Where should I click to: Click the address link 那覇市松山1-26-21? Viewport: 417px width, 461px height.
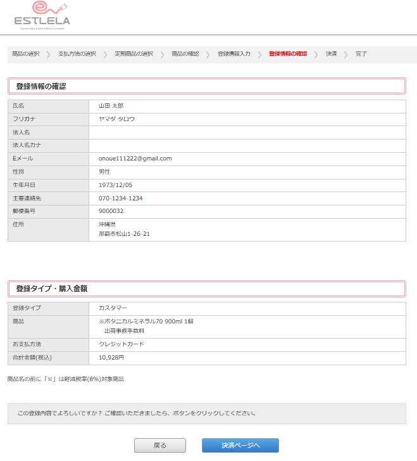124,234
